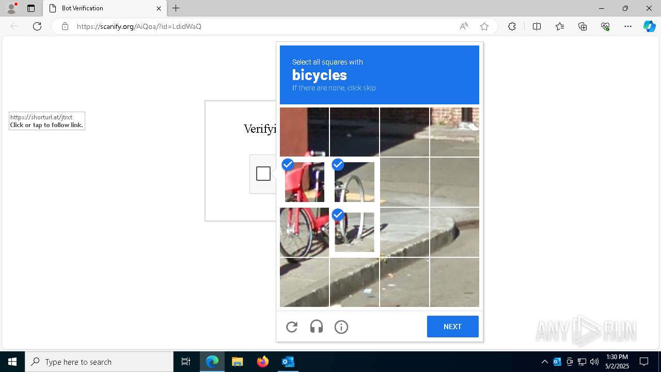Click the taskbar search box
Screen dimensions: 661x372
pyautogui.click(x=99, y=362)
